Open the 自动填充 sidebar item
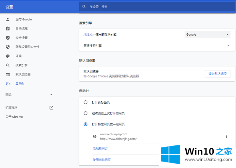The width and height of the screenshot is (236, 168). [22, 28]
